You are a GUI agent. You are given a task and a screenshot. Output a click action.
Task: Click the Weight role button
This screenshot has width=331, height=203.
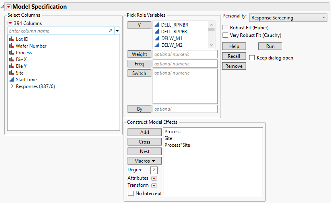click(x=139, y=54)
